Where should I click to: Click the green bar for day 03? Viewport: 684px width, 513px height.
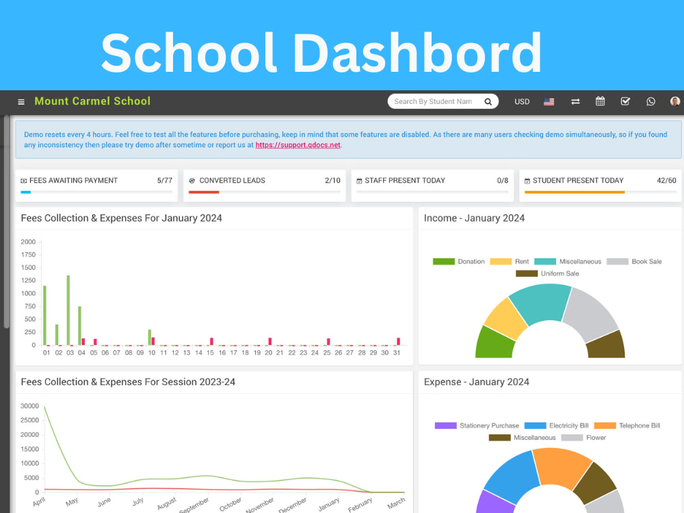pos(68,310)
